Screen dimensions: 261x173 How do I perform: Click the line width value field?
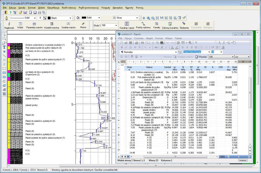coord(40,18)
